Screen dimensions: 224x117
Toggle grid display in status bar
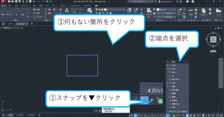pyautogui.click(x=135, y=115)
